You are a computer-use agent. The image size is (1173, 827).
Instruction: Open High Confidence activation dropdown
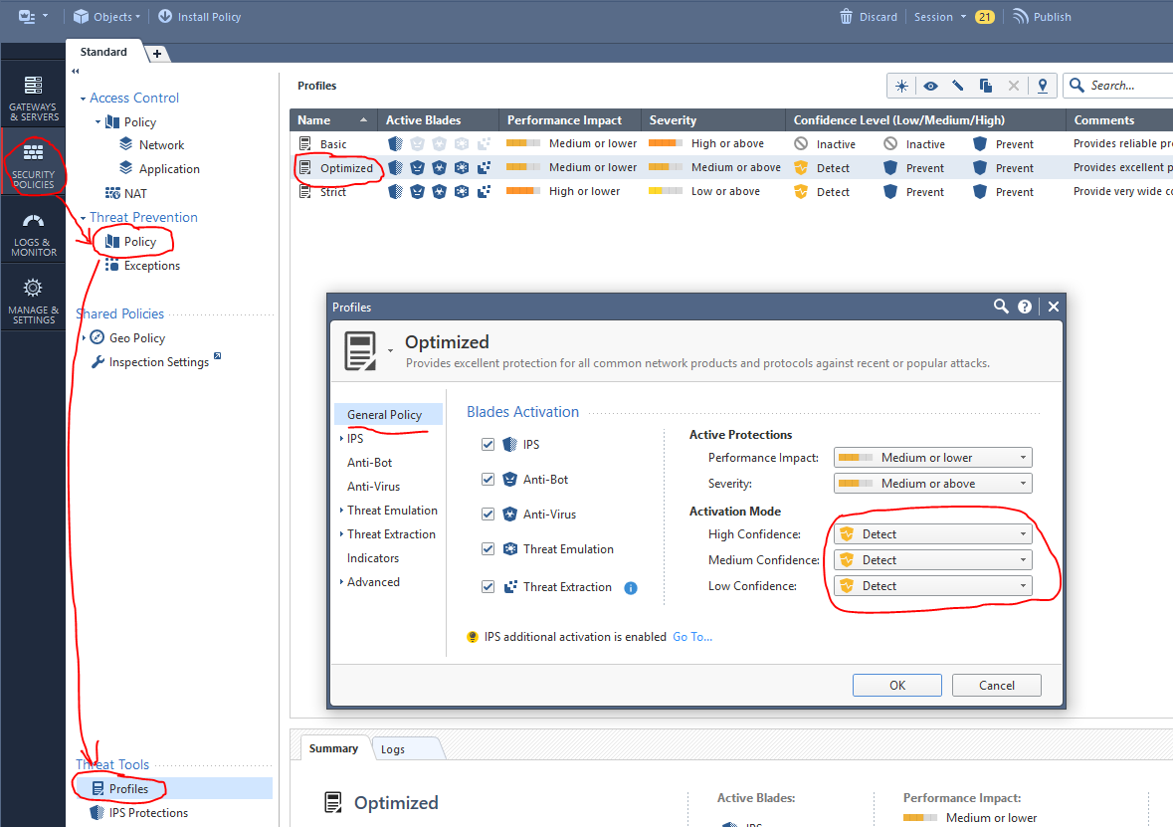pos(933,534)
